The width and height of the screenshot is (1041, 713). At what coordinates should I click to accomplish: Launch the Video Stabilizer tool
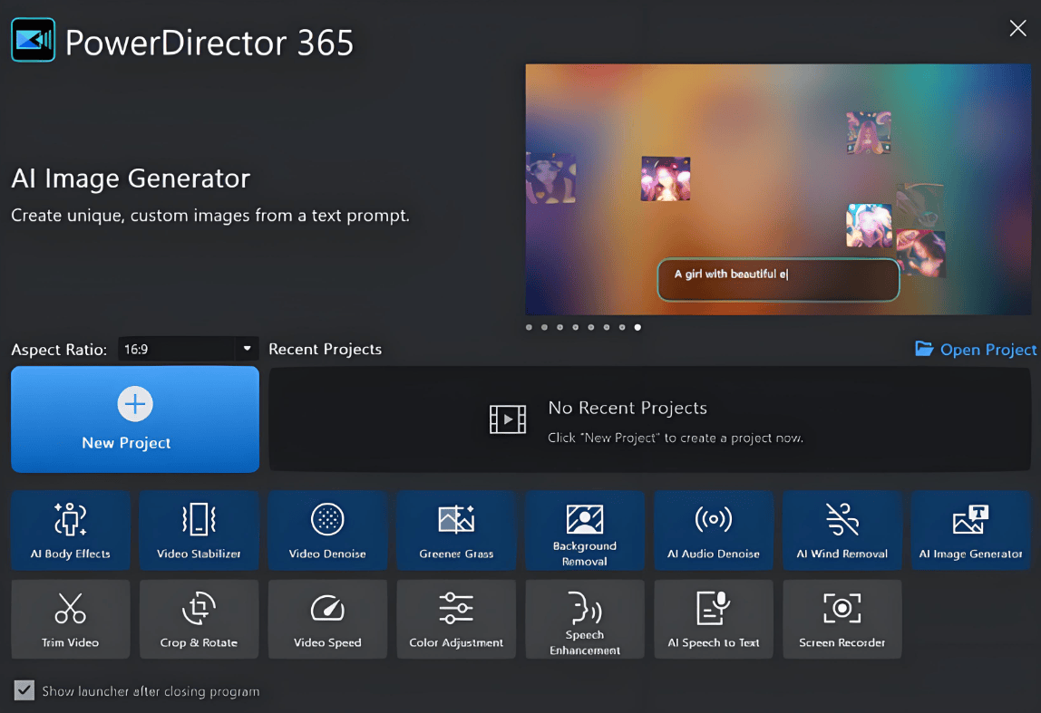pos(199,530)
